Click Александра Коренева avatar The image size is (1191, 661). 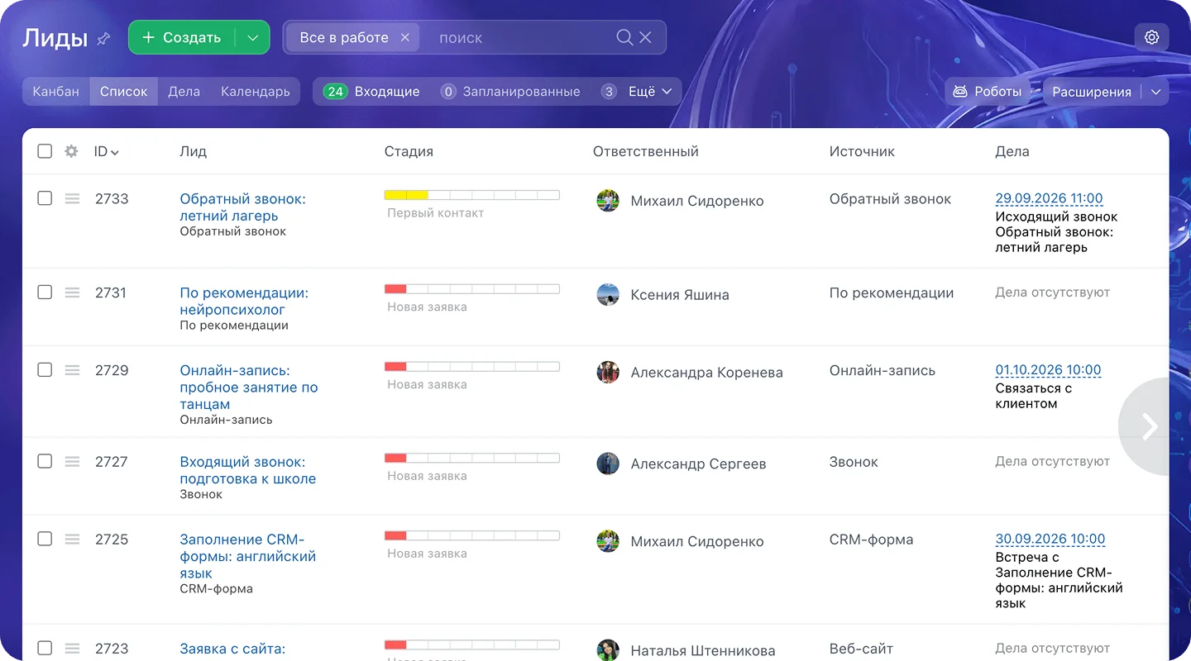608,372
